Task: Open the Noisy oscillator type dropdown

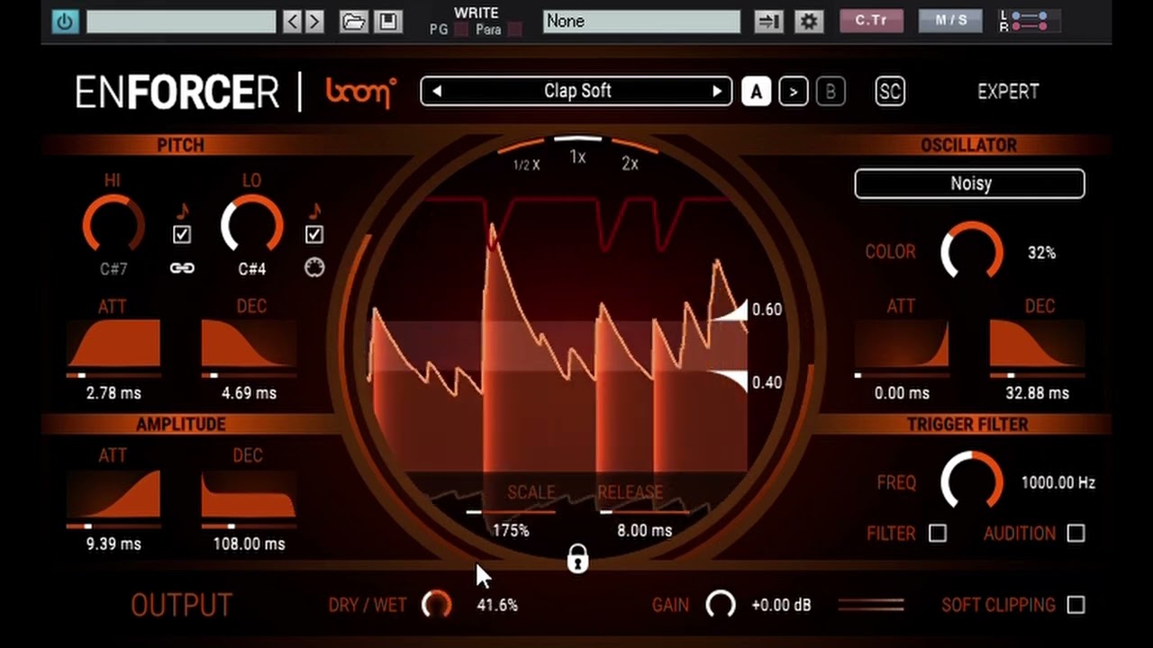Action: coord(969,184)
